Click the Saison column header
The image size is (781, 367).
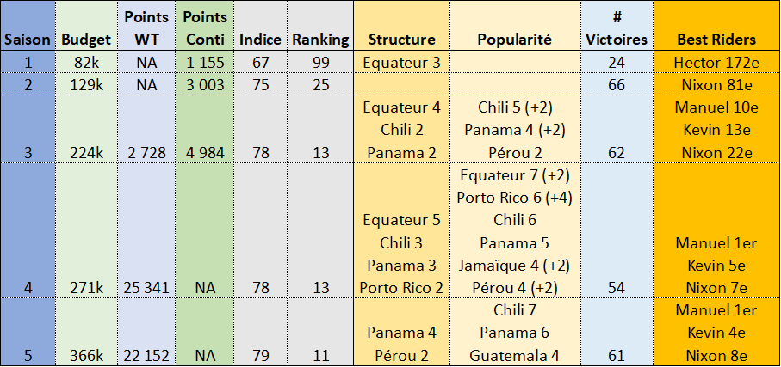pos(28,40)
